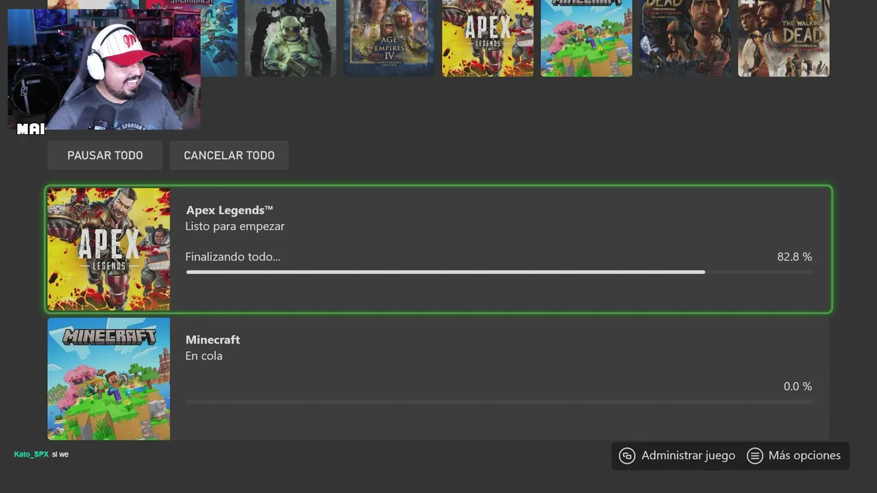Click the Apex Legends download progress bar
The image size is (877, 493).
click(x=499, y=273)
